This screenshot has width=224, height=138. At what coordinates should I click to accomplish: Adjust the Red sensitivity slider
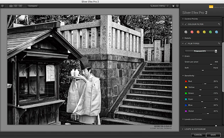[x=205, y=84]
